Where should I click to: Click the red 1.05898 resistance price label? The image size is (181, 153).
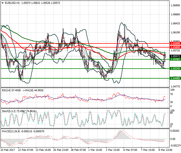[x=175, y=43]
